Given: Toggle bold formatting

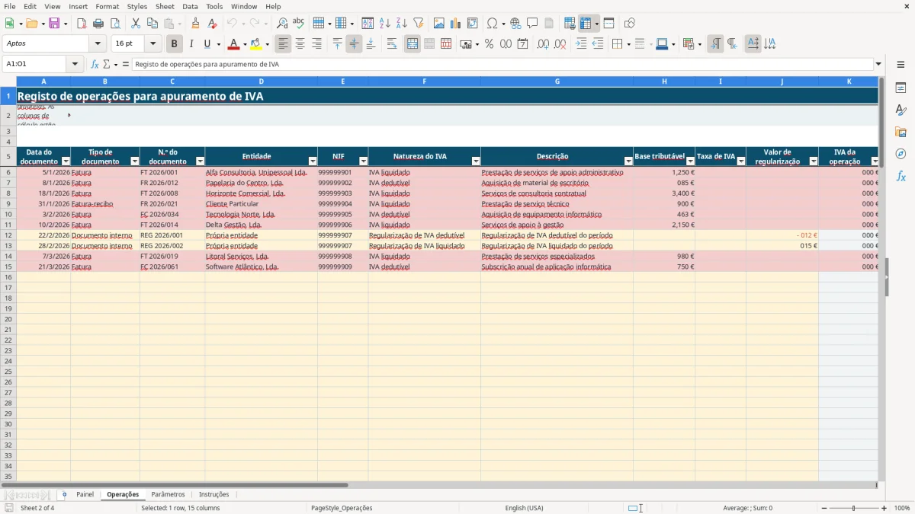Looking at the screenshot, I should coord(175,44).
